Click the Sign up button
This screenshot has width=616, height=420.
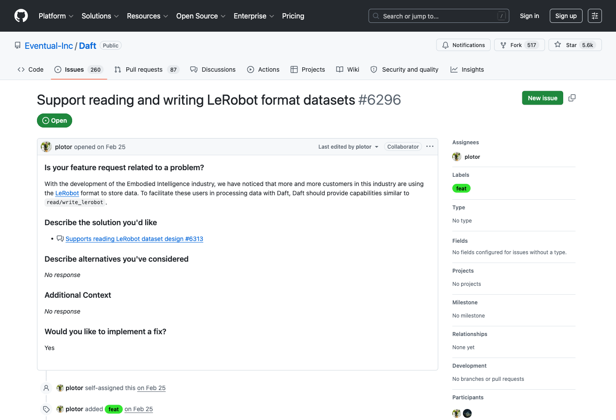coord(566,16)
